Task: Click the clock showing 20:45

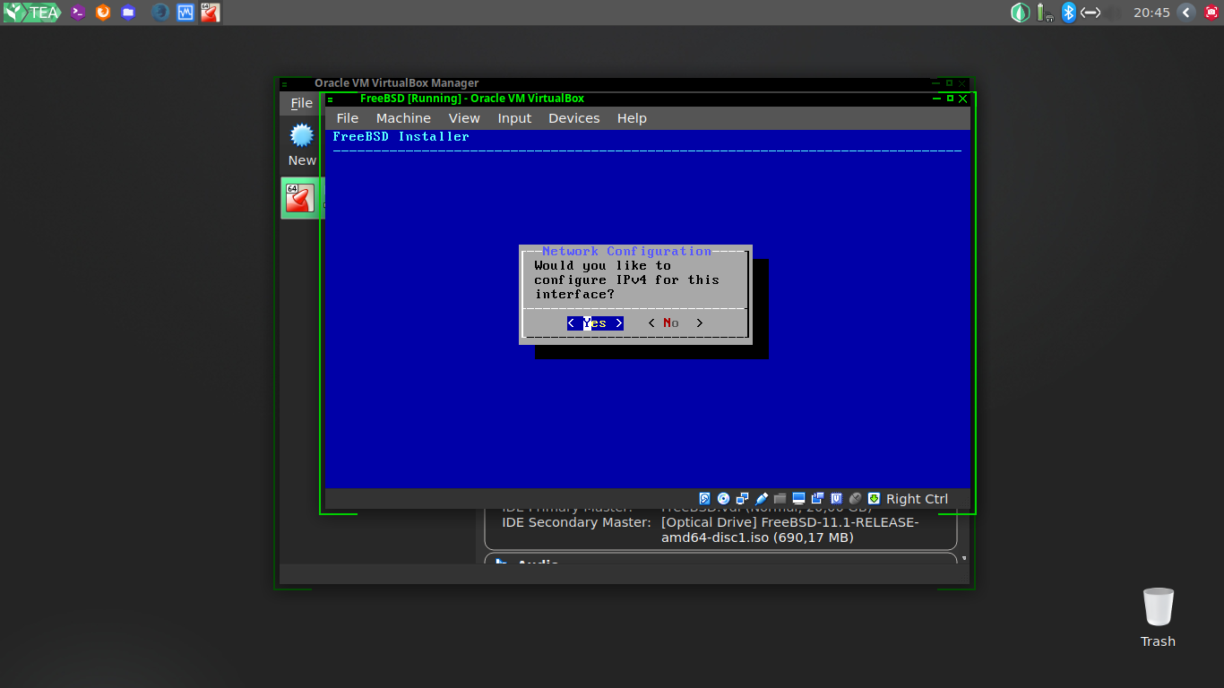Action: (x=1151, y=13)
